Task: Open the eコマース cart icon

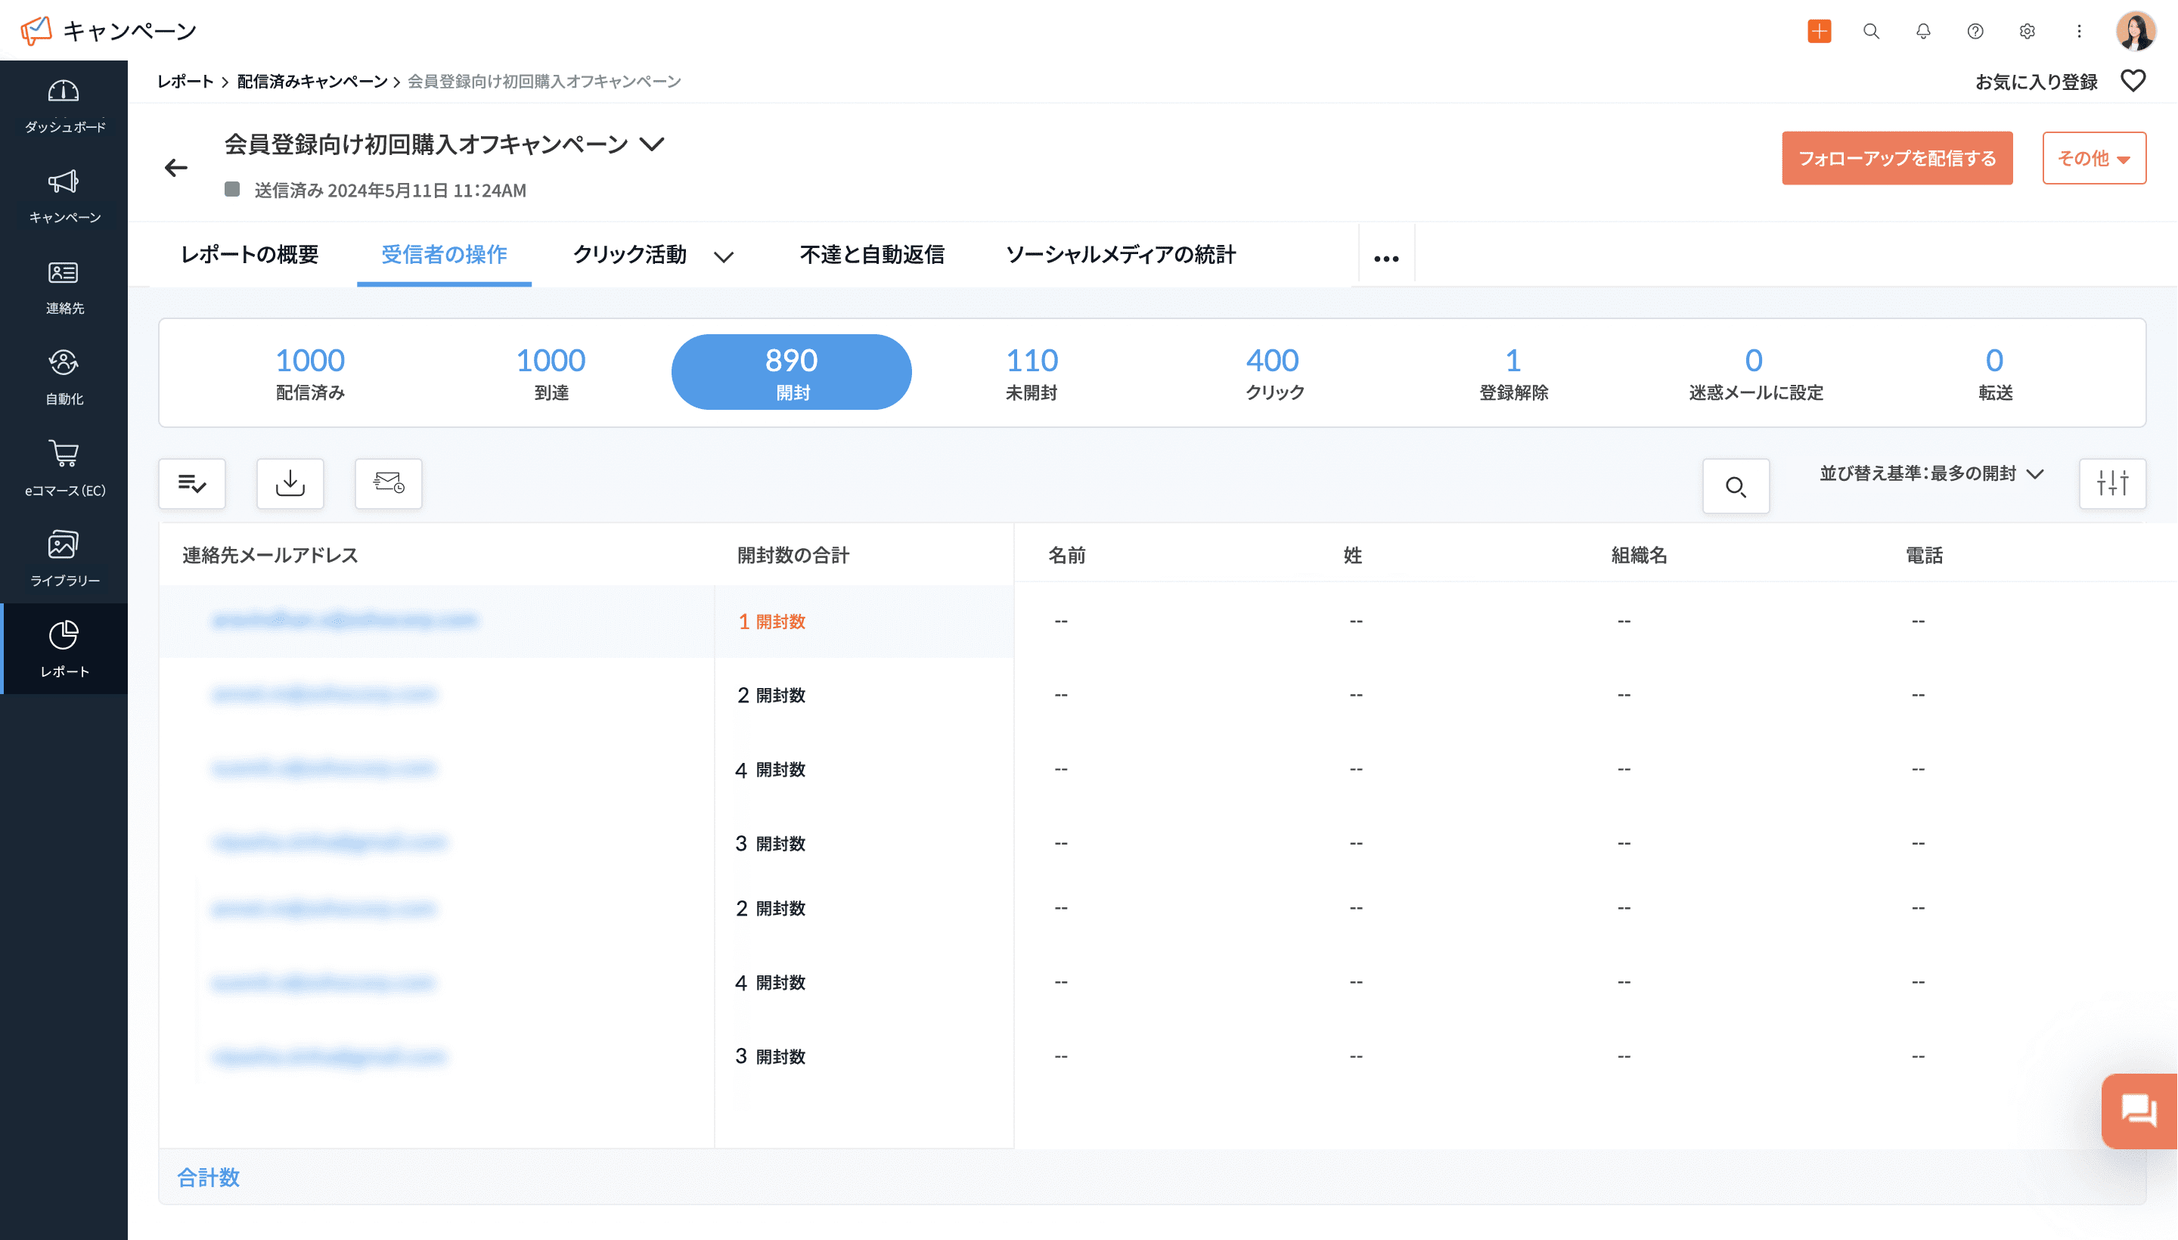Action: point(64,454)
